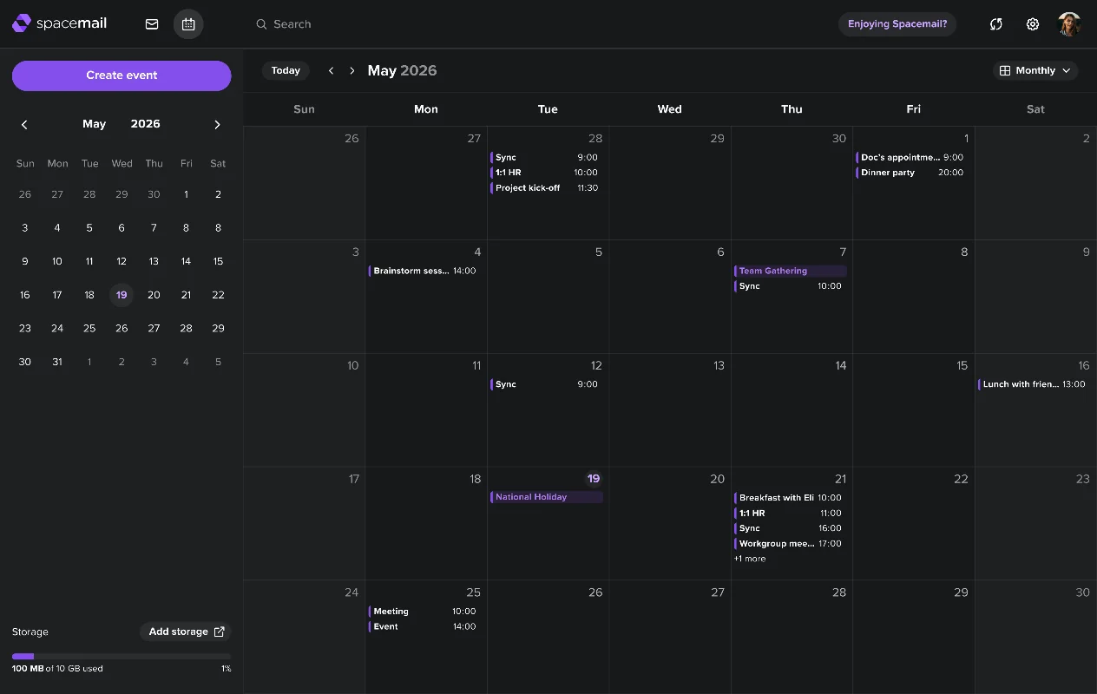This screenshot has height=694, width=1097.
Task: Show the +1 more events on the 21st
Action: [750, 559]
